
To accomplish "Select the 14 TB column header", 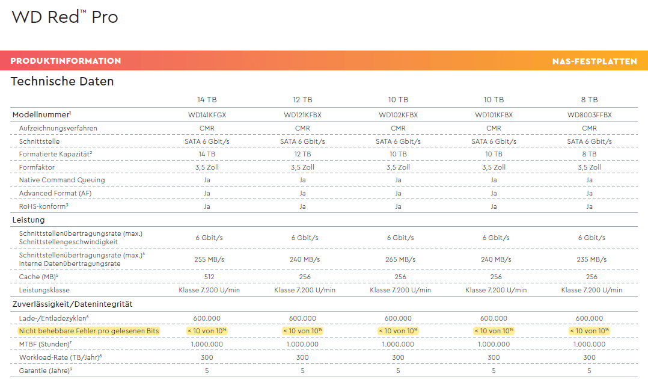I will click(x=207, y=100).
